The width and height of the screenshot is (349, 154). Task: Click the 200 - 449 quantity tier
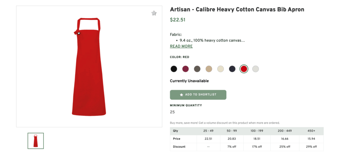pos(285,131)
